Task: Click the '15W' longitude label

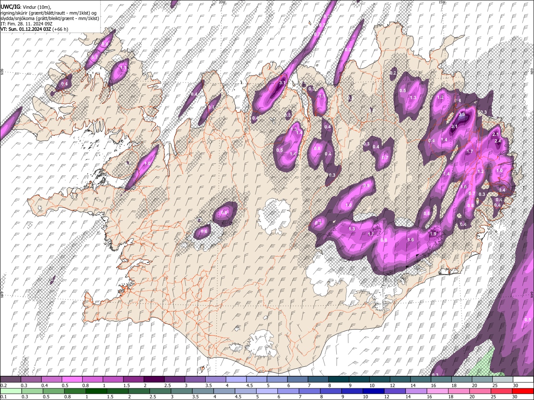Action: 441,2
